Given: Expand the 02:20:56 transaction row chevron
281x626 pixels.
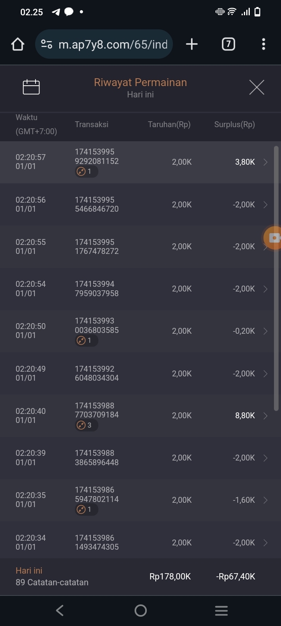Looking at the screenshot, I should [x=265, y=205].
